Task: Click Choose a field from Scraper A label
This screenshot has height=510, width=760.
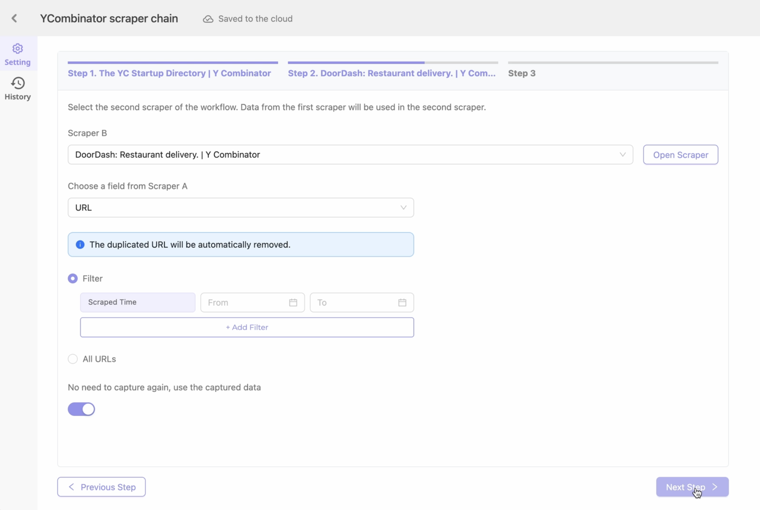Action: pos(127,186)
